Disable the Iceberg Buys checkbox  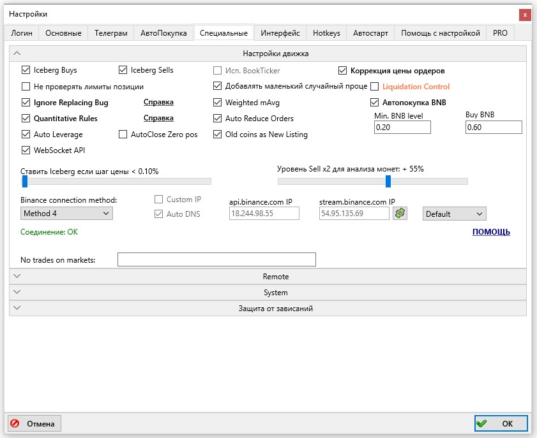26,70
